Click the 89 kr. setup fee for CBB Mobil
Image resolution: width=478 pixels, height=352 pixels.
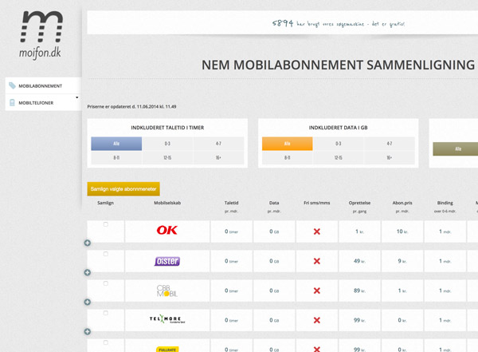[359, 291]
